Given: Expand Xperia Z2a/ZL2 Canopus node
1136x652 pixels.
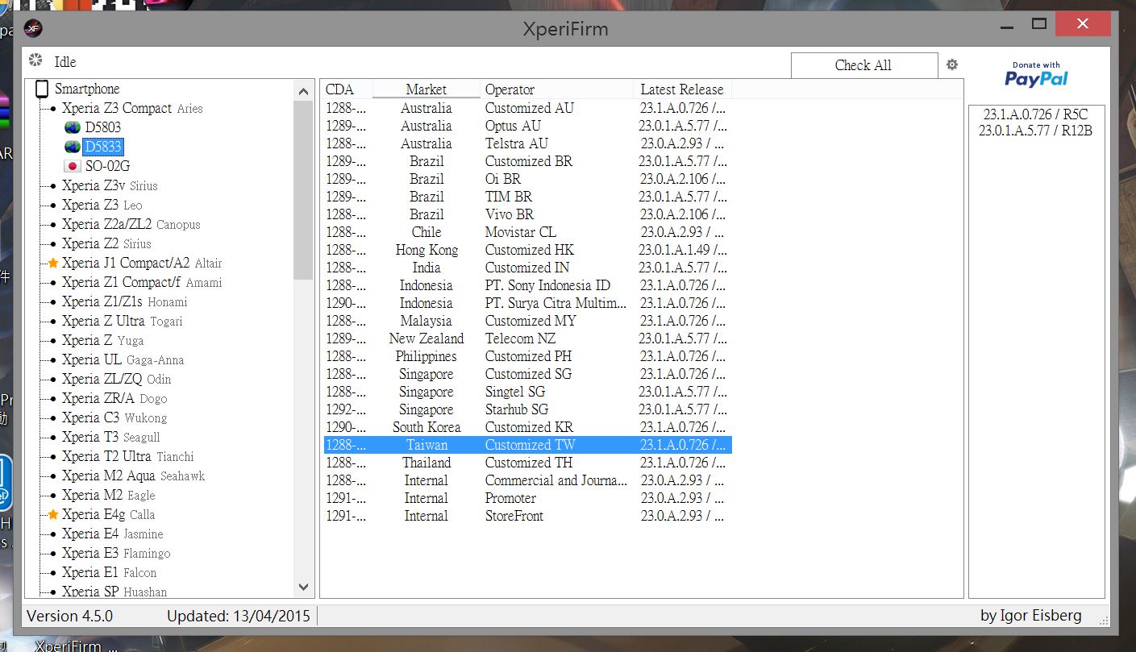Looking at the screenshot, I should (53, 225).
